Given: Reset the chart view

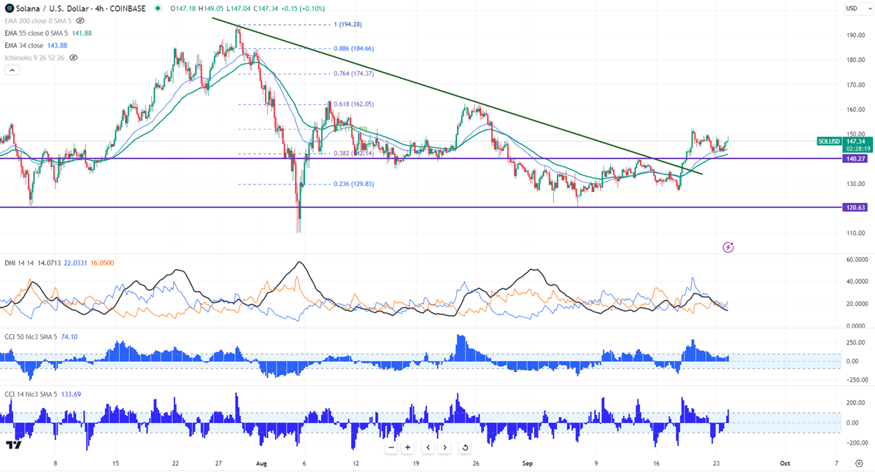Looking at the screenshot, I should pos(465,447).
